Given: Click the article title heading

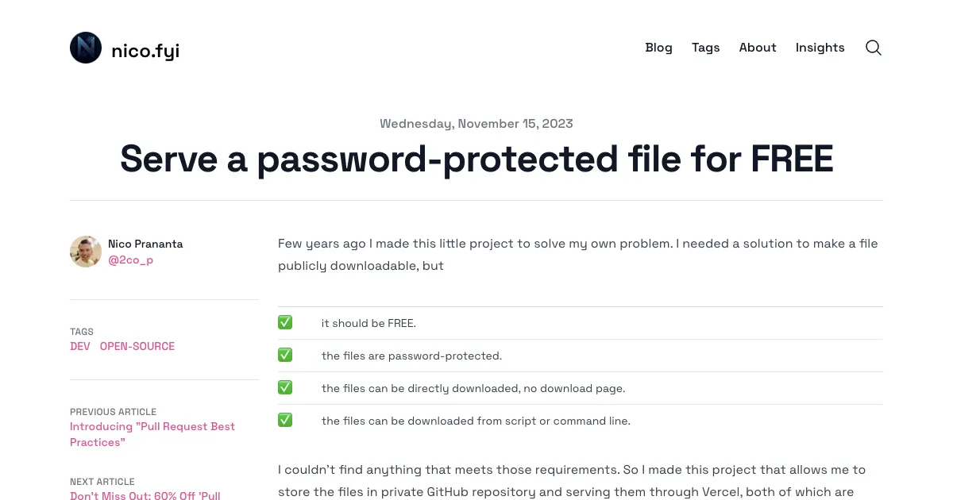Looking at the screenshot, I should pyautogui.click(x=476, y=159).
